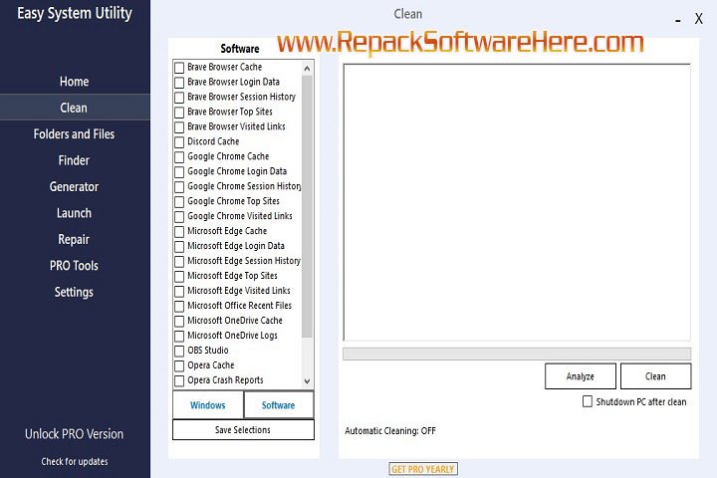This screenshot has width=717, height=478.
Task: Tick Brave Browser Session History
Action: click(179, 98)
